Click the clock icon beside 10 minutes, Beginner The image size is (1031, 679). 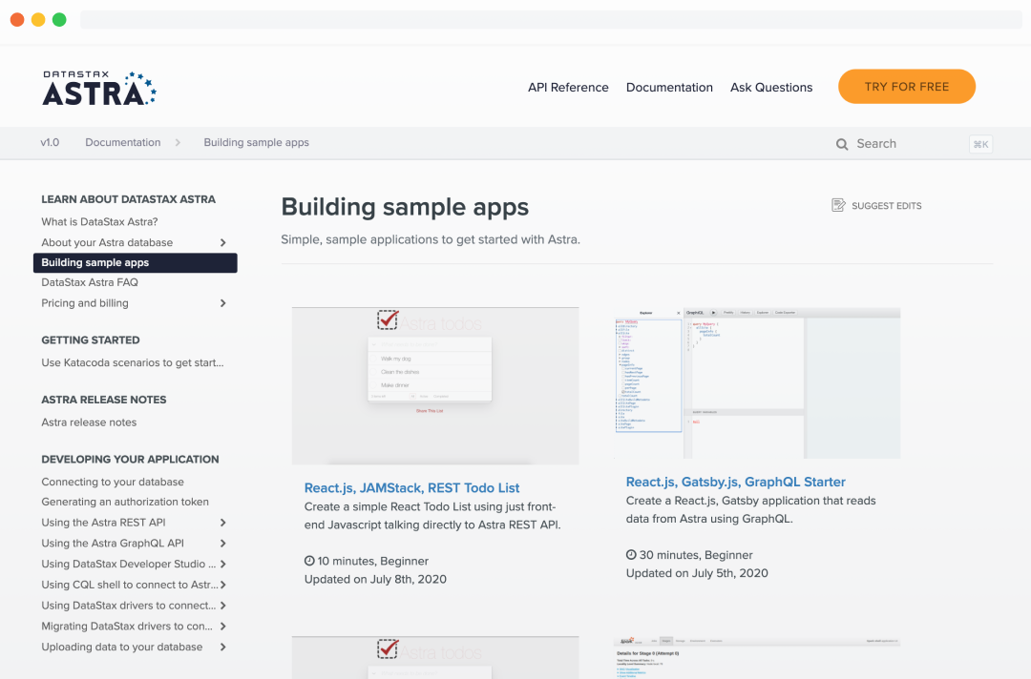point(309,561)
